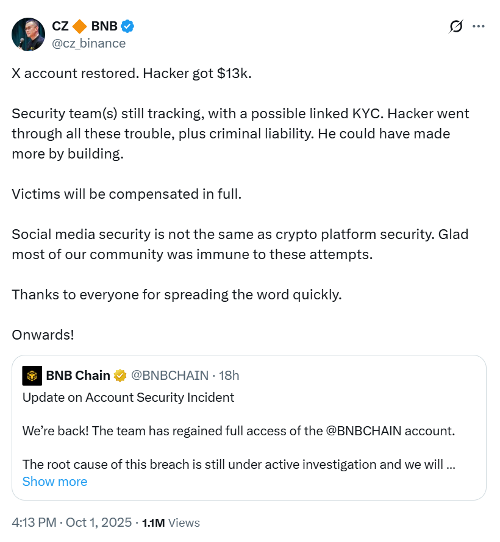Open the quoted post's 18h timestamp
The image size is (500, 542).
pos(230,376)
